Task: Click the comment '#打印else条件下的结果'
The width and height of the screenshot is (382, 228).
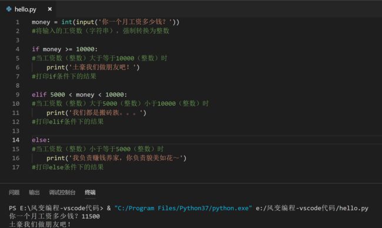Action: pyautogui.click(x=68, y=167)
